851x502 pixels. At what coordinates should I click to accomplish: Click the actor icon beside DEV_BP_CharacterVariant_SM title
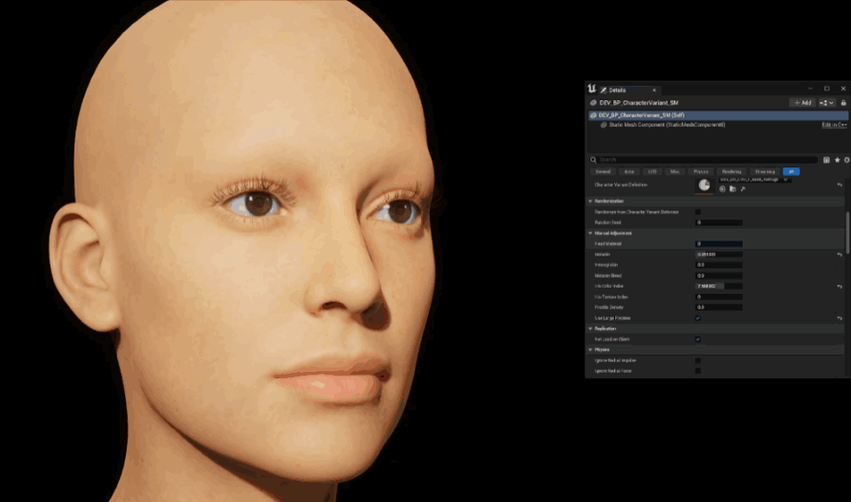(x=593, y=103)
